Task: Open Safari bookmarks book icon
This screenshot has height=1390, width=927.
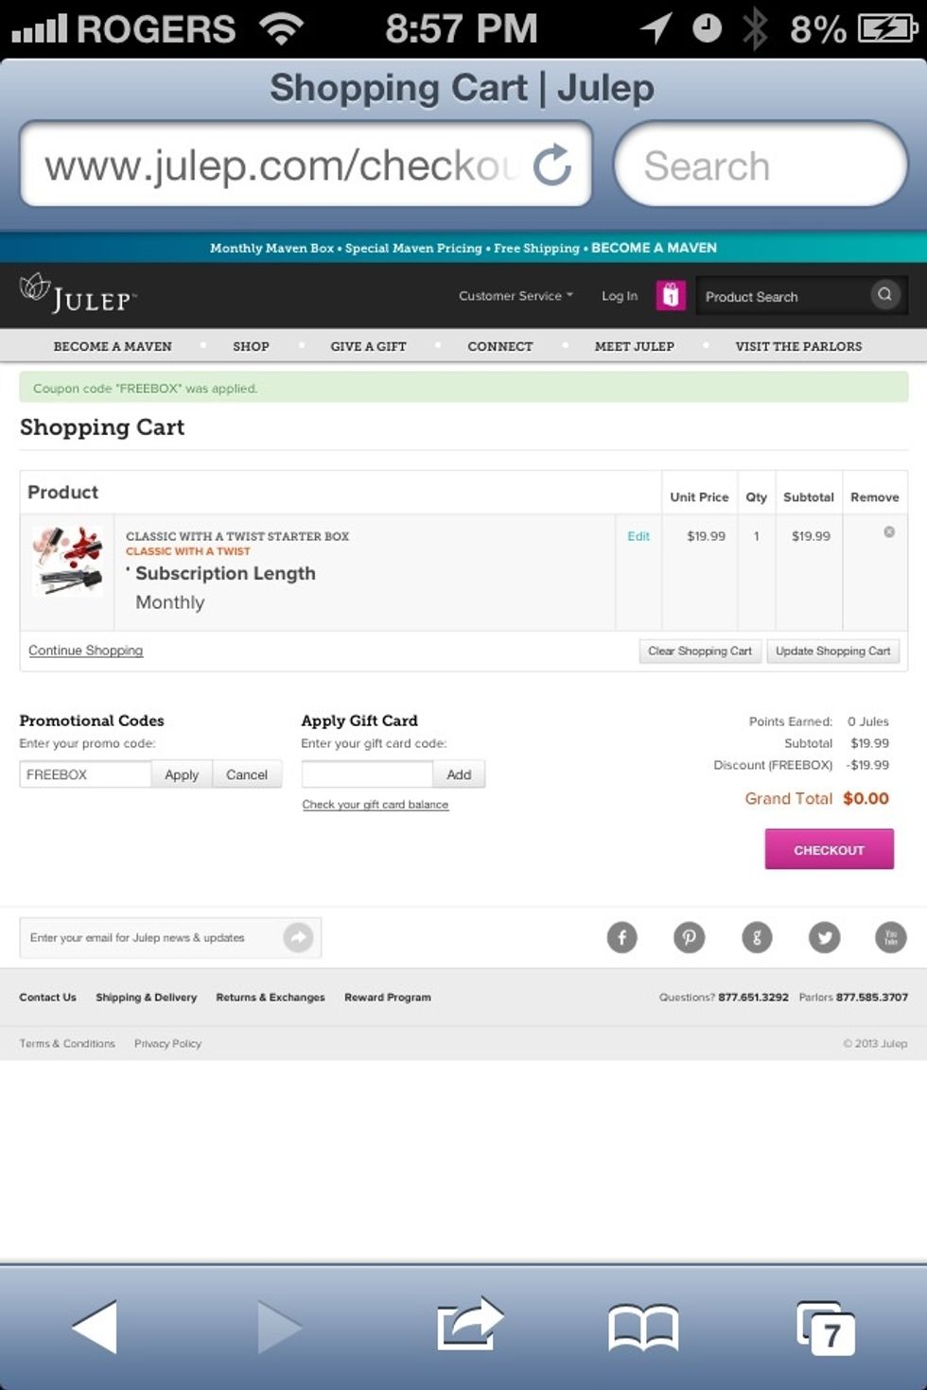Action: pos(643,1327)
